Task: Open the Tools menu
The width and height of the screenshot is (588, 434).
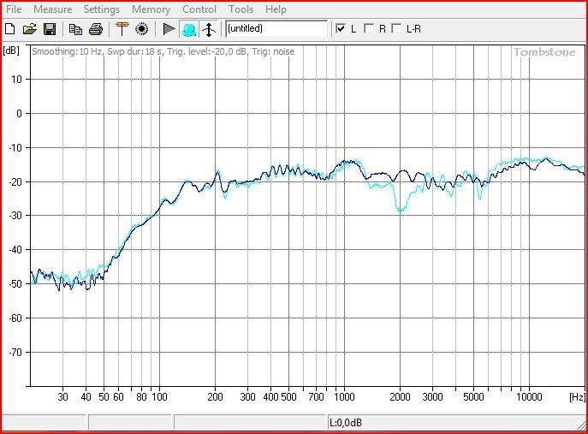Action: click(241, 9)
